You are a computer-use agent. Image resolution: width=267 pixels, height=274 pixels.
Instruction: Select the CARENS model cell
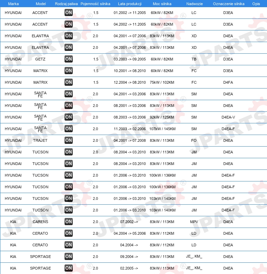coord(40,222)
